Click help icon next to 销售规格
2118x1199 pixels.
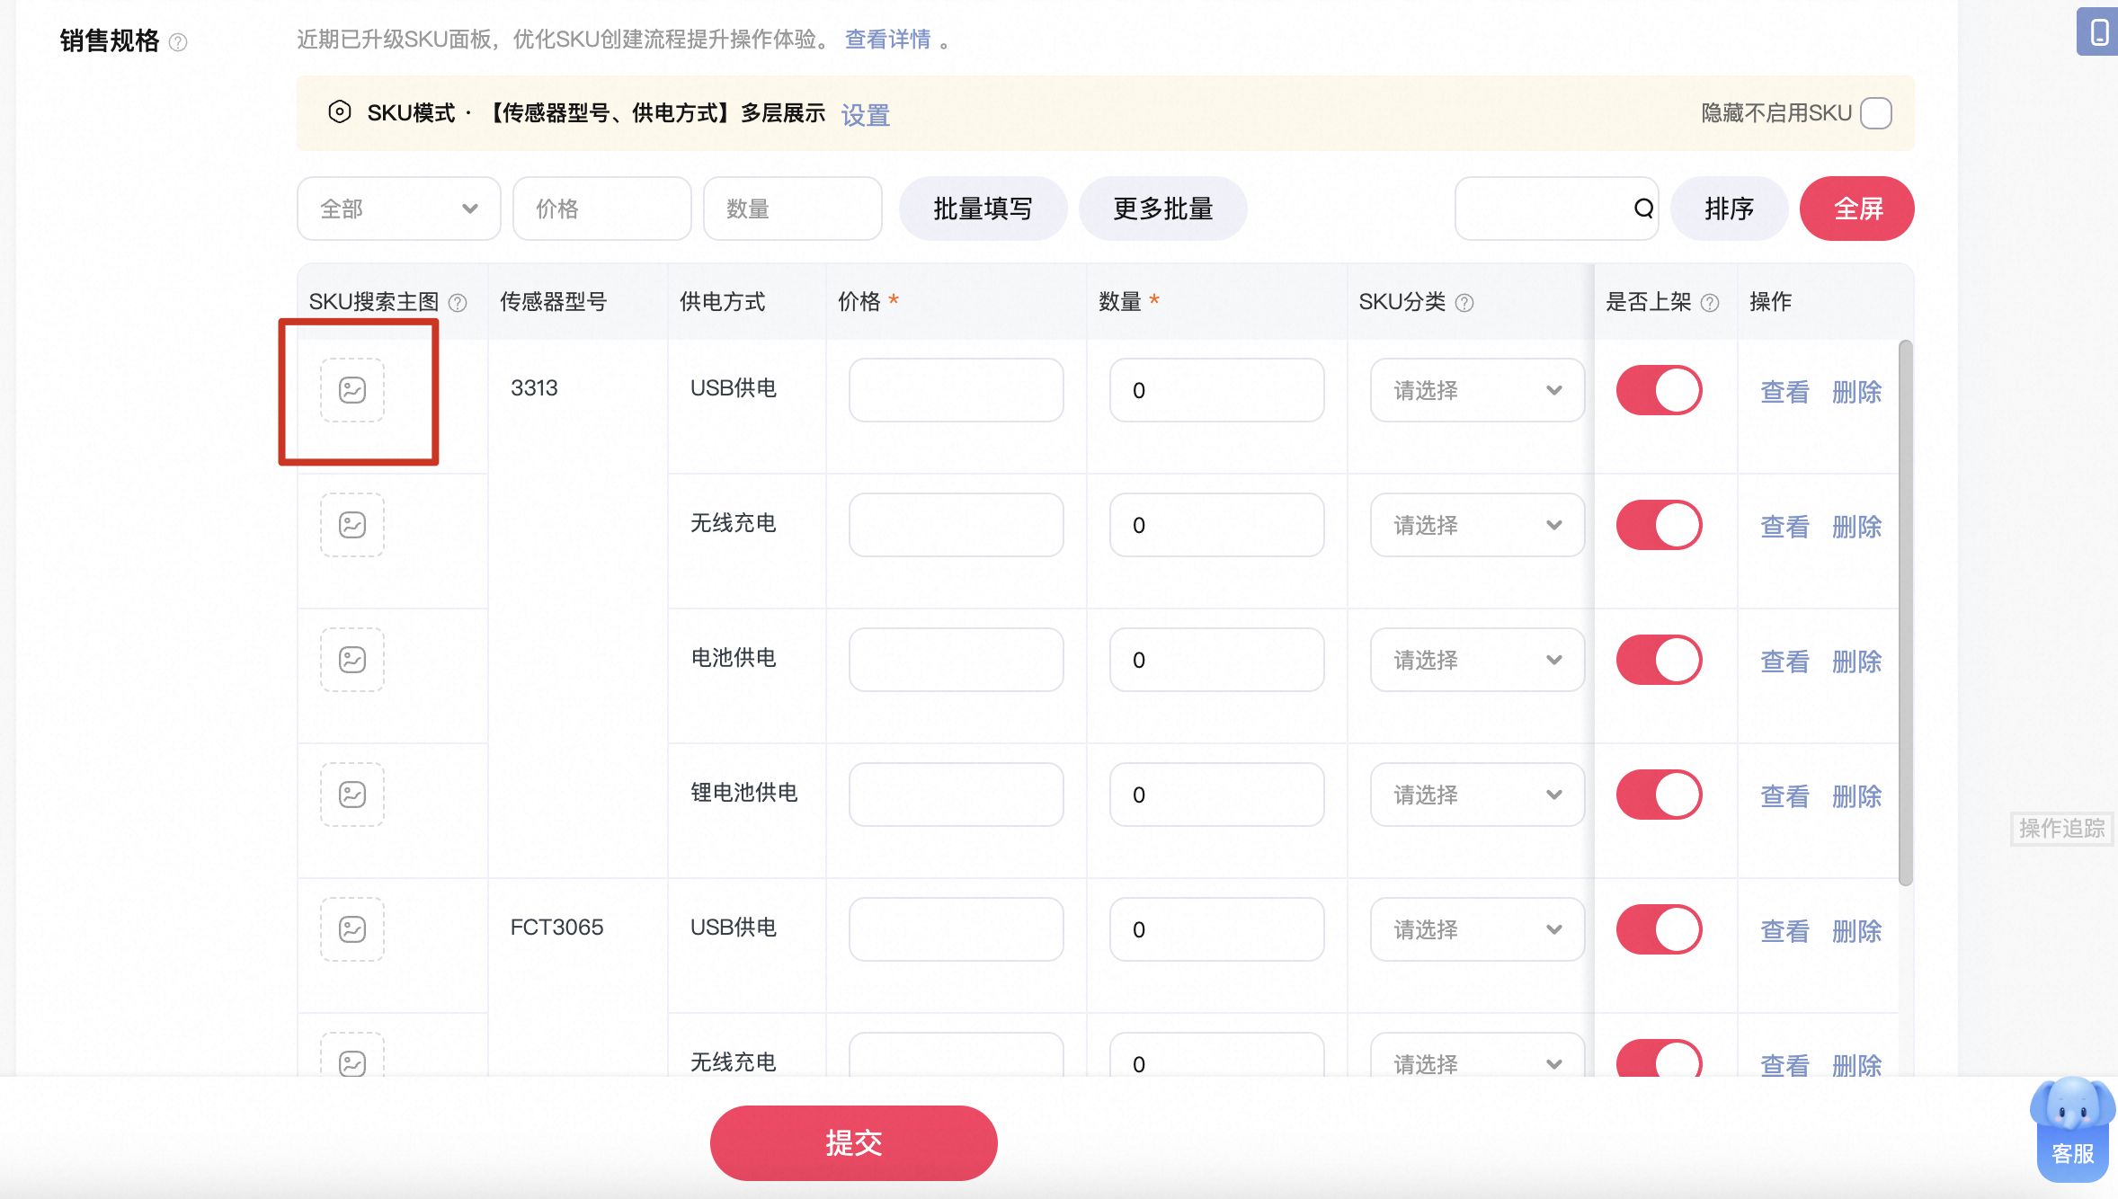click(178, 42)
